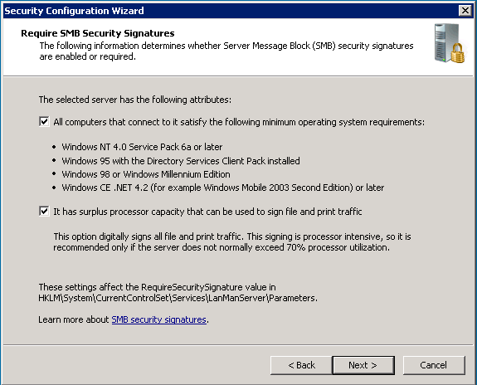This screenshot has height=385, width=477.
Task: Go to the previous page with Back
Action: click(301, 365)
